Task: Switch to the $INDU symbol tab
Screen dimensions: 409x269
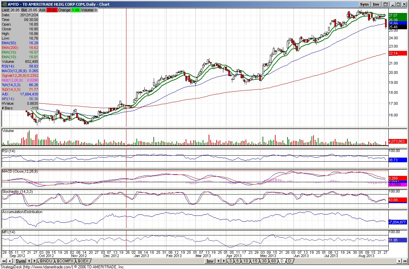Action: [46, 261]
